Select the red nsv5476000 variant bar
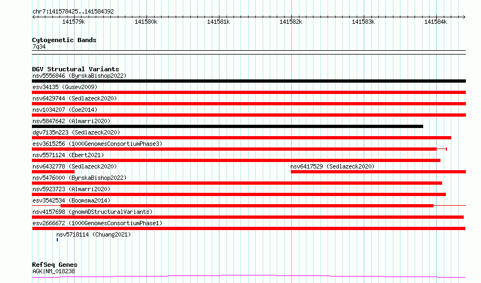This screenshot has height=283, width=481. 237,183
